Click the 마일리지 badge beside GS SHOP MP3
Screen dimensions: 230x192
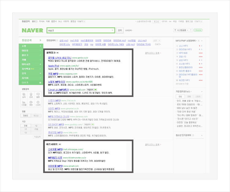pos(89,125)
